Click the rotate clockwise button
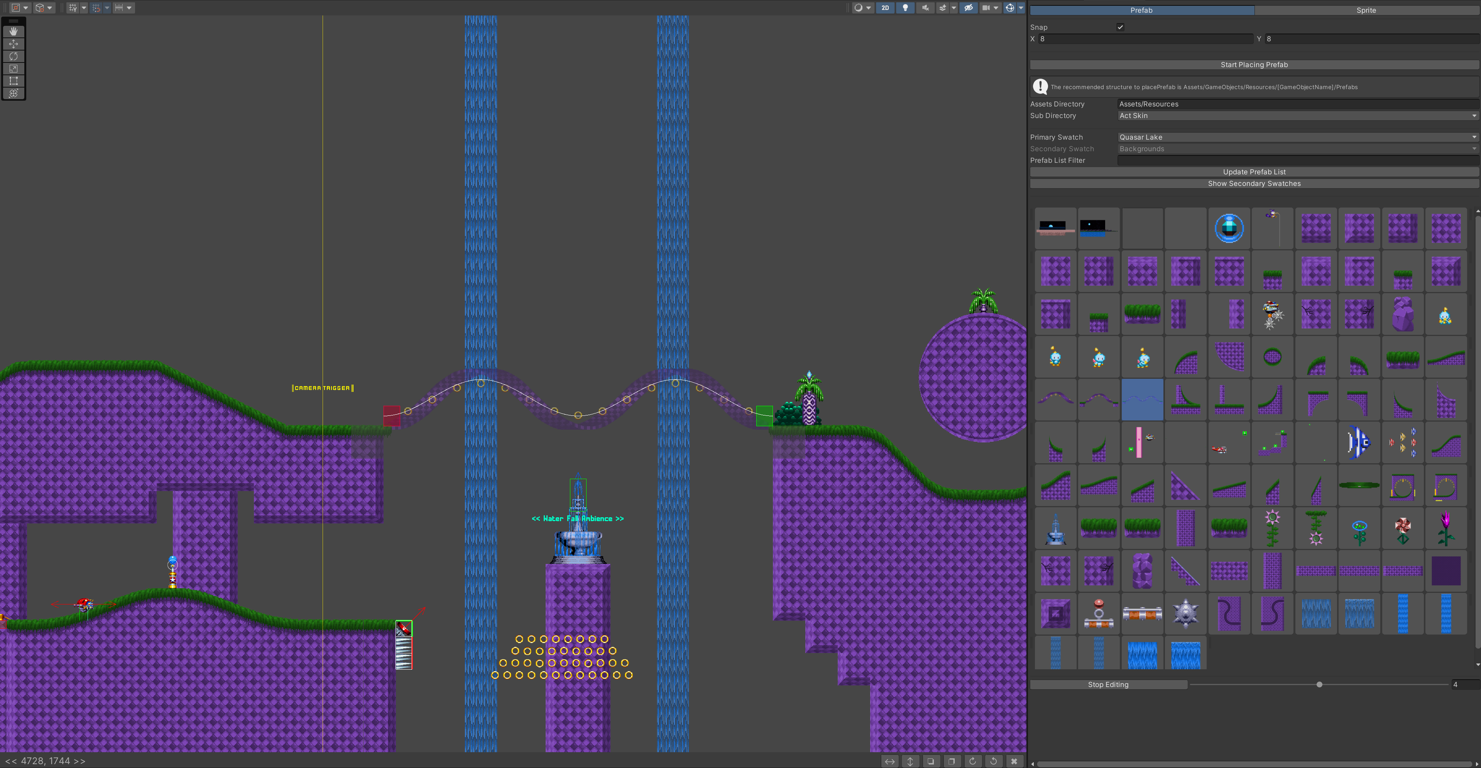This screenshot has height=768, width=1481. pyautogui.click(x=973, y=761)
